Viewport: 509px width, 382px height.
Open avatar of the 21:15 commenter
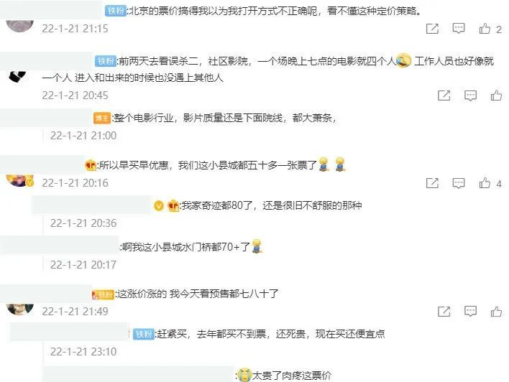pyautogui.click(x=20, y=26)
